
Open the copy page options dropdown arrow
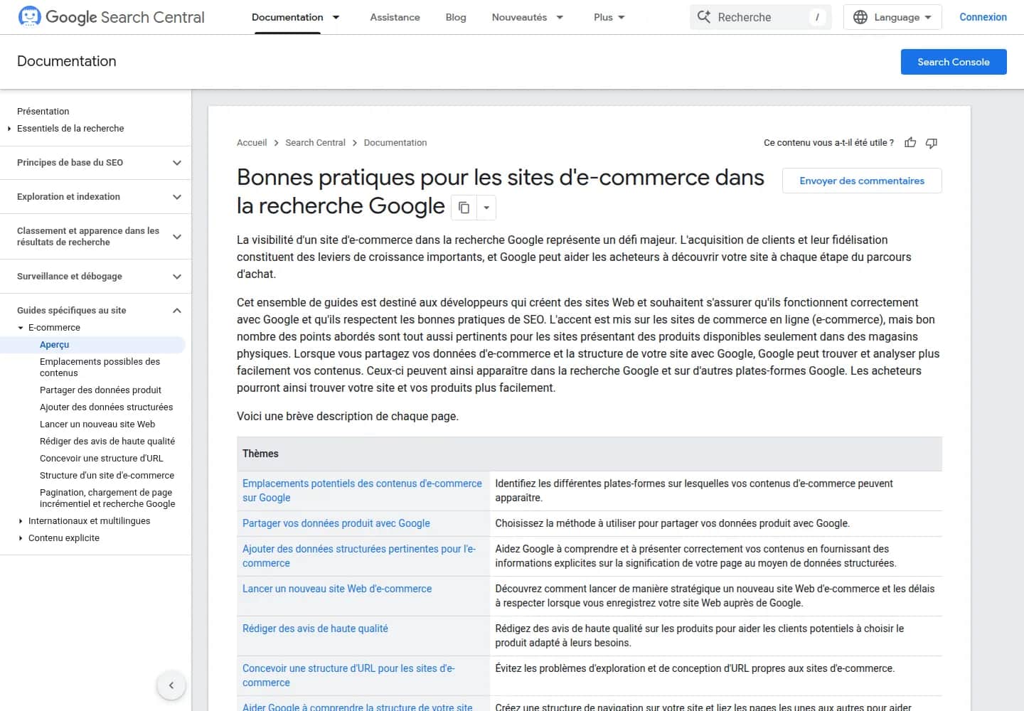(486, 208)
